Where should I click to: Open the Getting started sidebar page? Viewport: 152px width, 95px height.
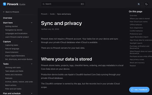pyautogui.click(x=11, y=26)
